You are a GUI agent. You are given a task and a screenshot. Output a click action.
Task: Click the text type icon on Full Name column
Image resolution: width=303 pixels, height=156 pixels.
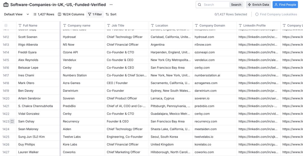click(20, 26)
